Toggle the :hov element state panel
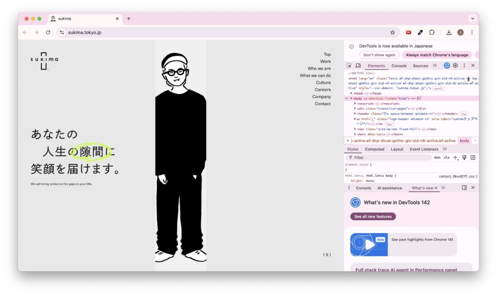The image size is (497, 295). click(x=437, y=157)
